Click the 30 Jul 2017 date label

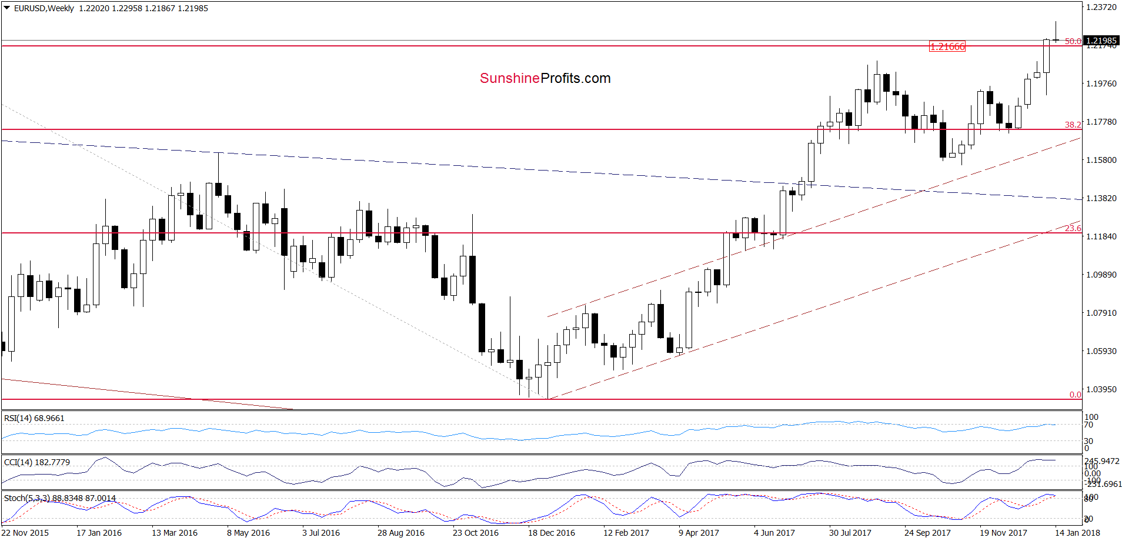pyautogui.click(x=850, y=533)
